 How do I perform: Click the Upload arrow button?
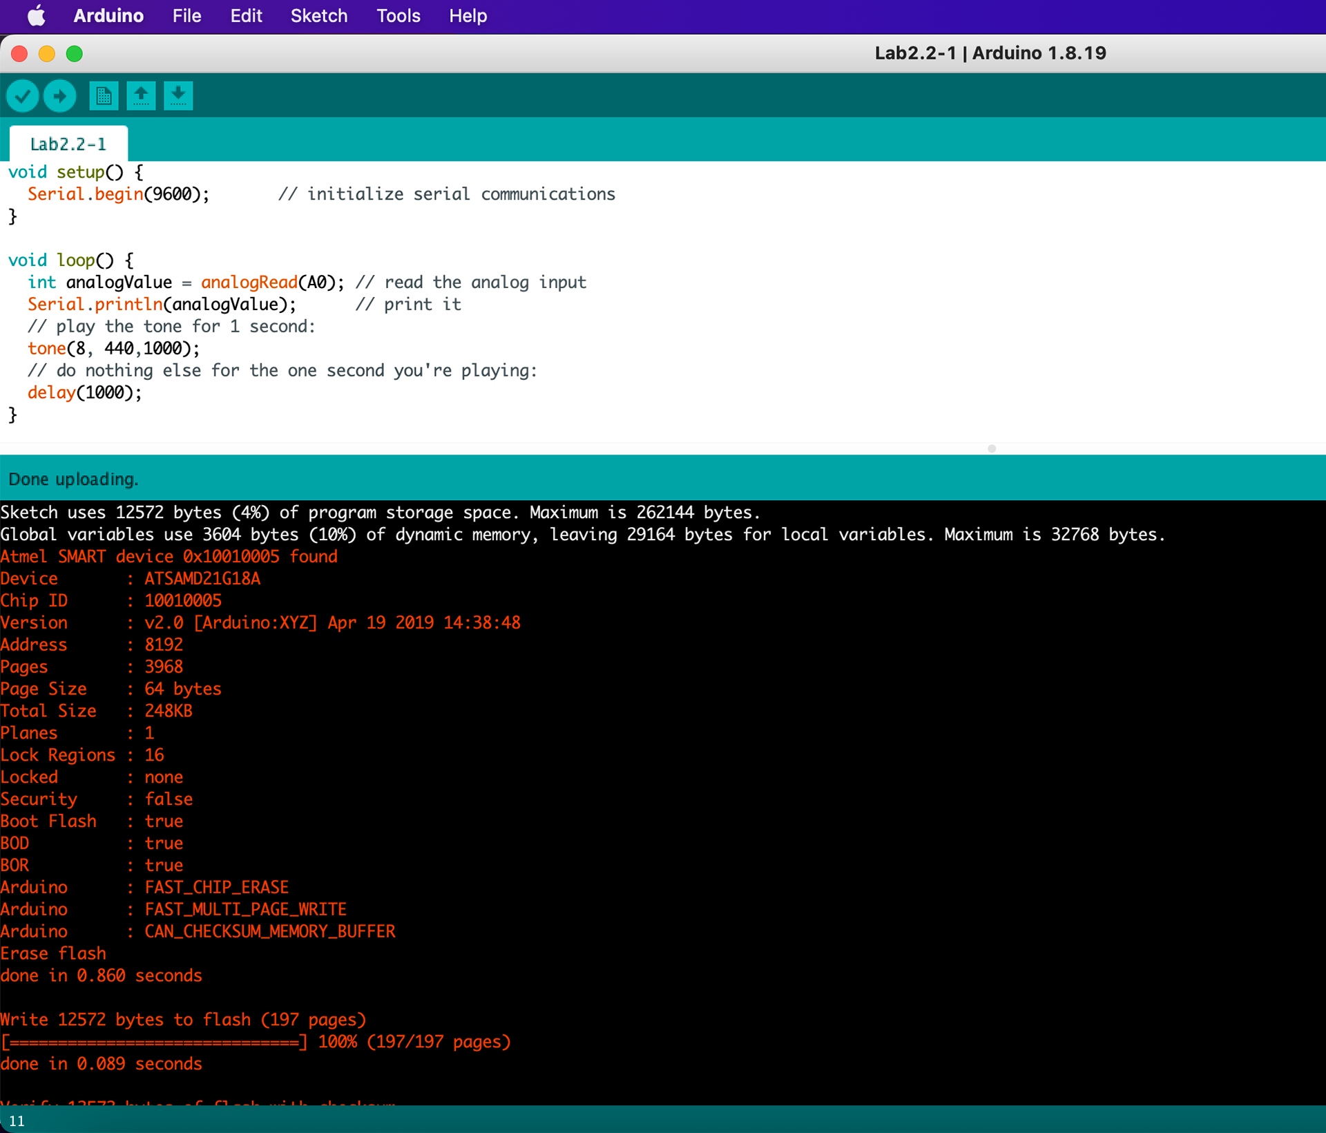point(60,95)
